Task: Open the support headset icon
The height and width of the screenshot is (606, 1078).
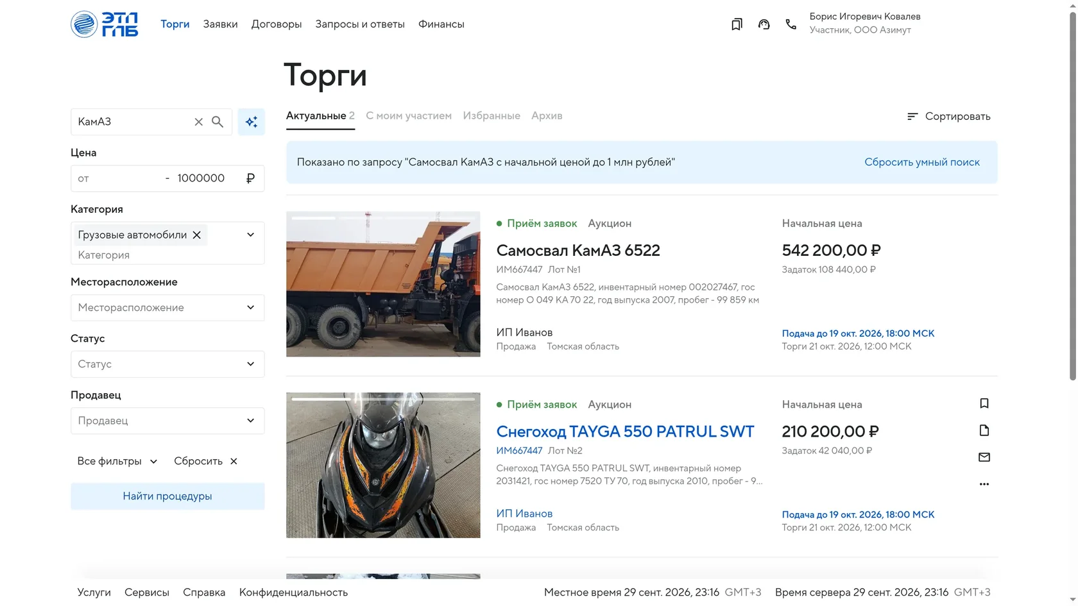Action: pyautogui.click(x=764, y=24)
